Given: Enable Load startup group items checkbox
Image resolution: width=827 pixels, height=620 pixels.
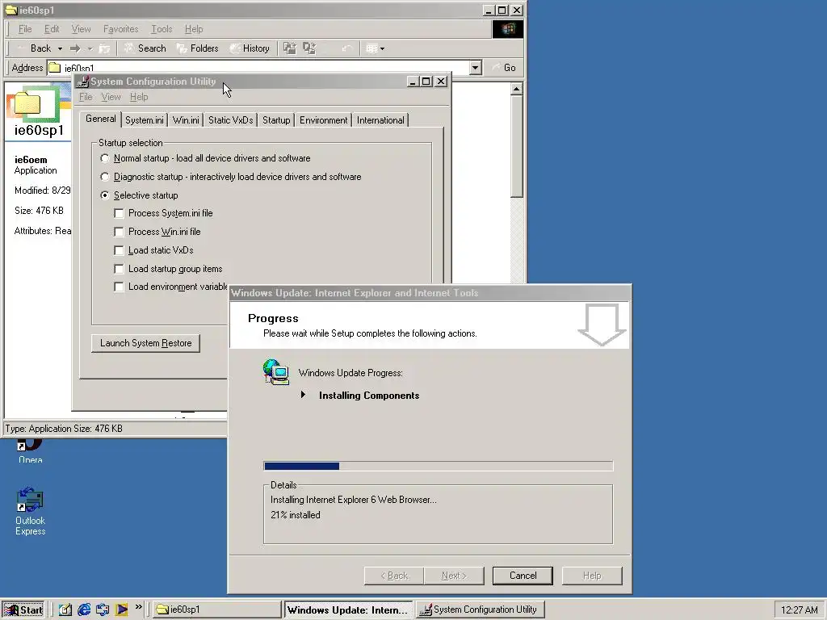Looking at the screenshot, I should point(120,269).
